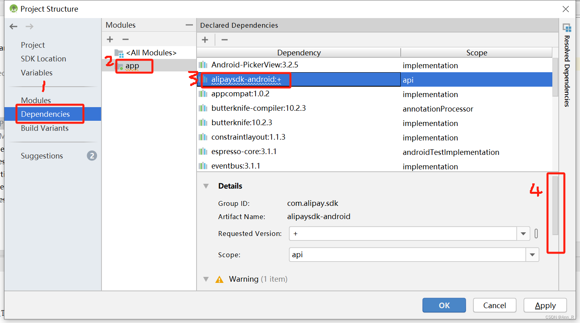This screenshot has width=580, height=323.
Task: Select butterknife:10.2.3 dependency
Action: click(242, 122)
